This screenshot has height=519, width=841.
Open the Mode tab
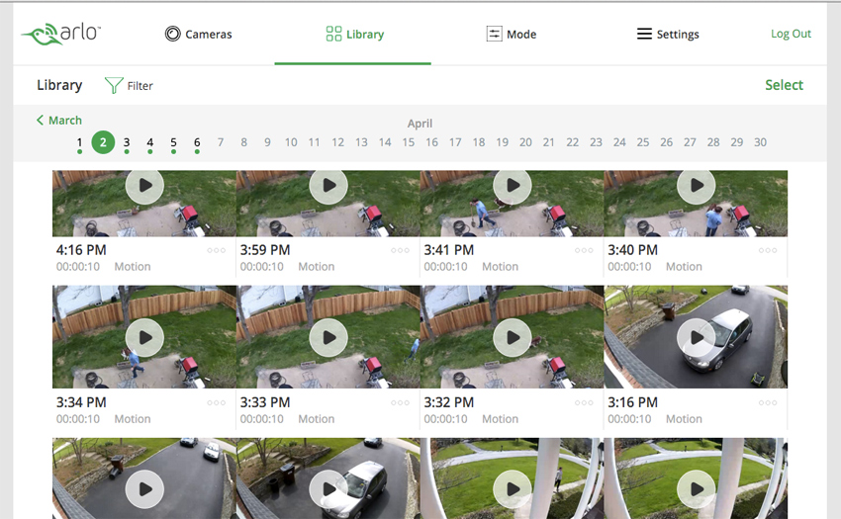pyautogui.click(x=512, y=35)
